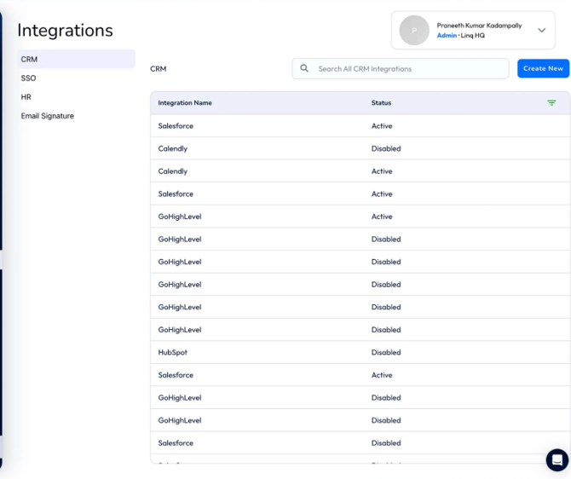This screenshot has width=571, height=479.
Task: Switch to the SSO category
Action: (x=29, y=78)
